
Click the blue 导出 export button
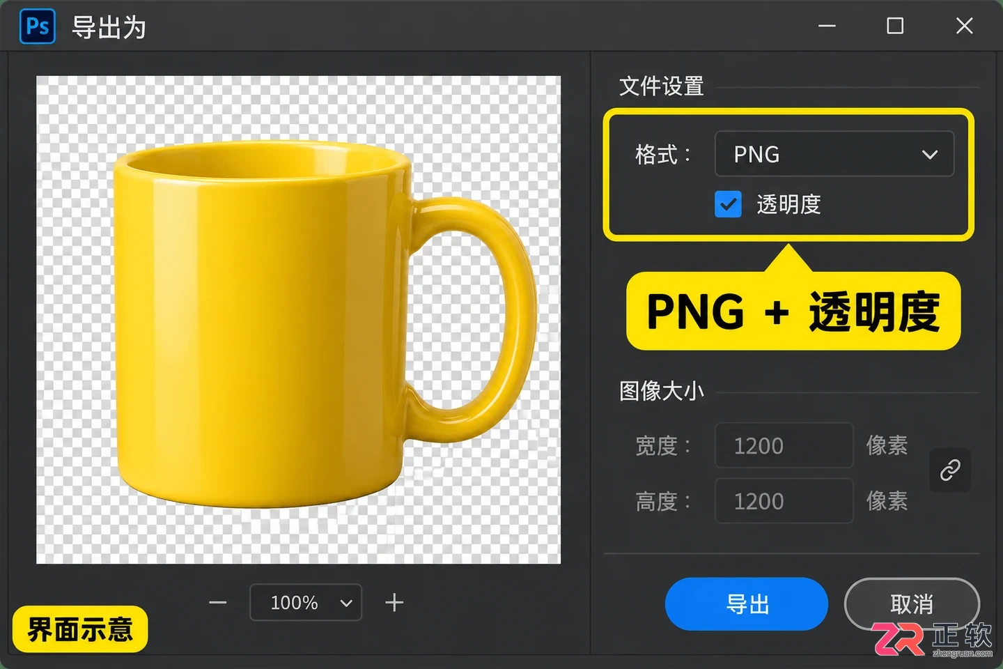click(x=747, y=604)
